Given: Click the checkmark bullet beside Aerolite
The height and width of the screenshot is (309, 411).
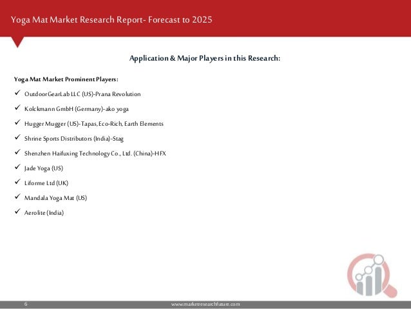Looking at the screenshot, I should [17, 212].
